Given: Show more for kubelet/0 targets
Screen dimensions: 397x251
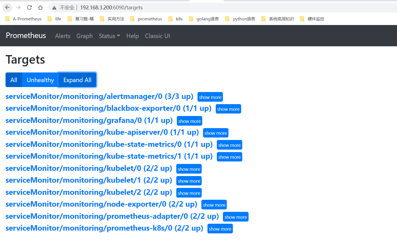Looking at the screenshot, I should click(189, 169).
